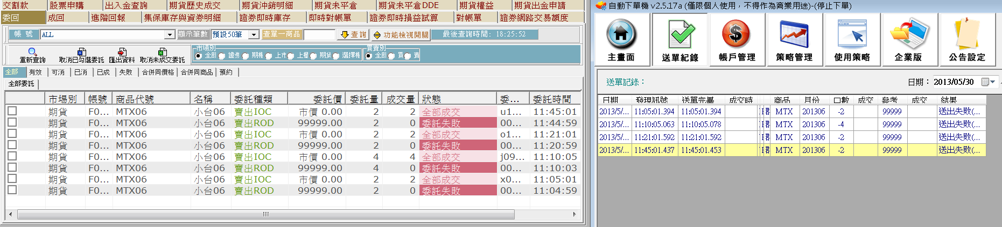
Task: Click the 自動下單機 title bar icon
Action: [x=601, y=6]
